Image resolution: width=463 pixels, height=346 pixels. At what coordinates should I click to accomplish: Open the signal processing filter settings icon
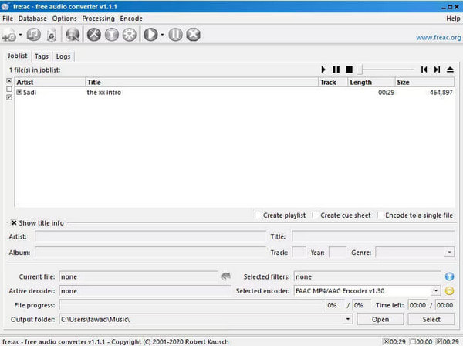click(x=112, y=35)
